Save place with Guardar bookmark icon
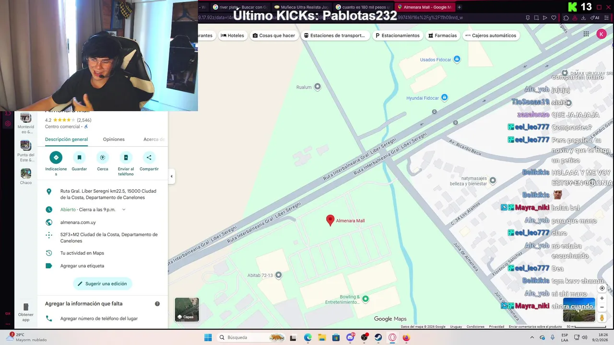Image resolution: width=614 pixels, height=345 pixels. point(79,157)
